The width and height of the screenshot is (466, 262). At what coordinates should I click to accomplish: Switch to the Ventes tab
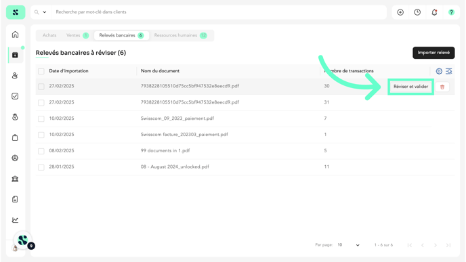(77, 35)
